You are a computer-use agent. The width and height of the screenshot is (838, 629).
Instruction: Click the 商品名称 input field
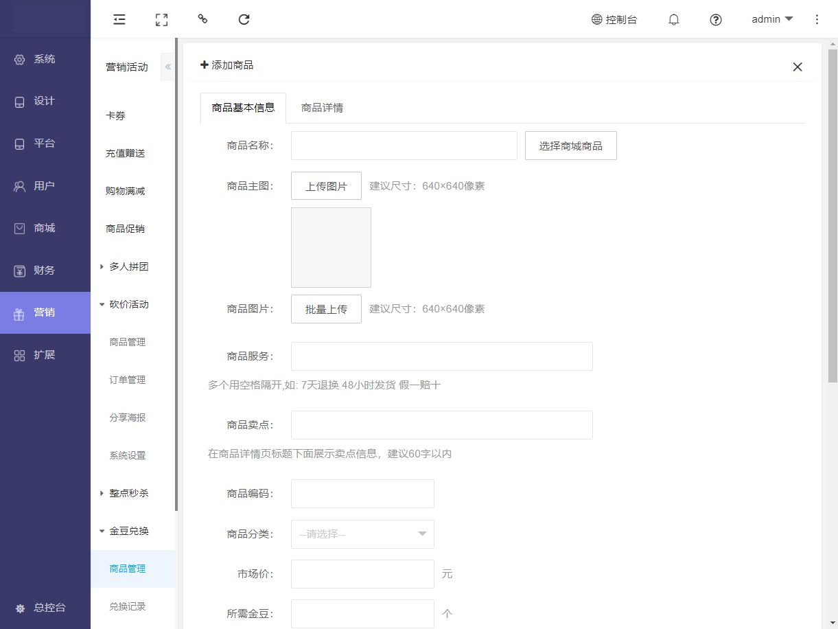404,146
